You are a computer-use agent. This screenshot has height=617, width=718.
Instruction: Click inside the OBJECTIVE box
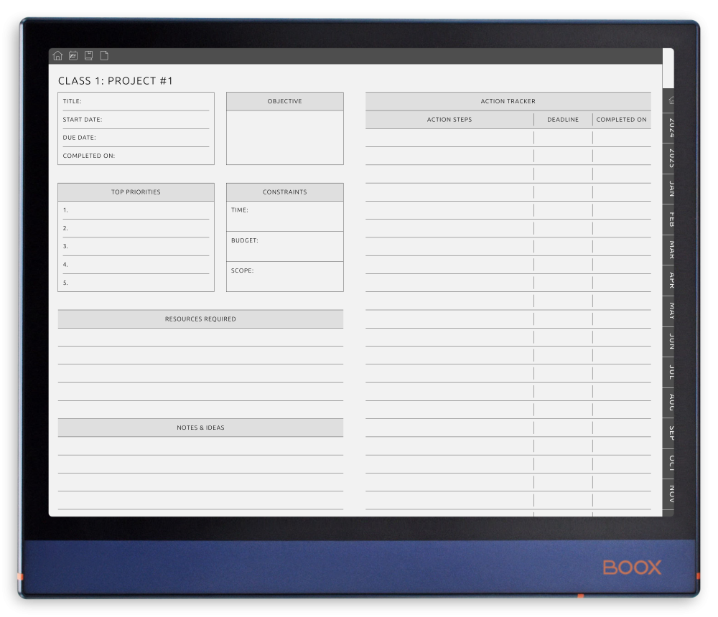tap(284, 136)
